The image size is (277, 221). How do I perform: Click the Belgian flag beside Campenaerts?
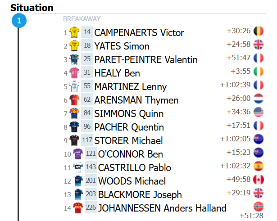[x=259, y=31]
